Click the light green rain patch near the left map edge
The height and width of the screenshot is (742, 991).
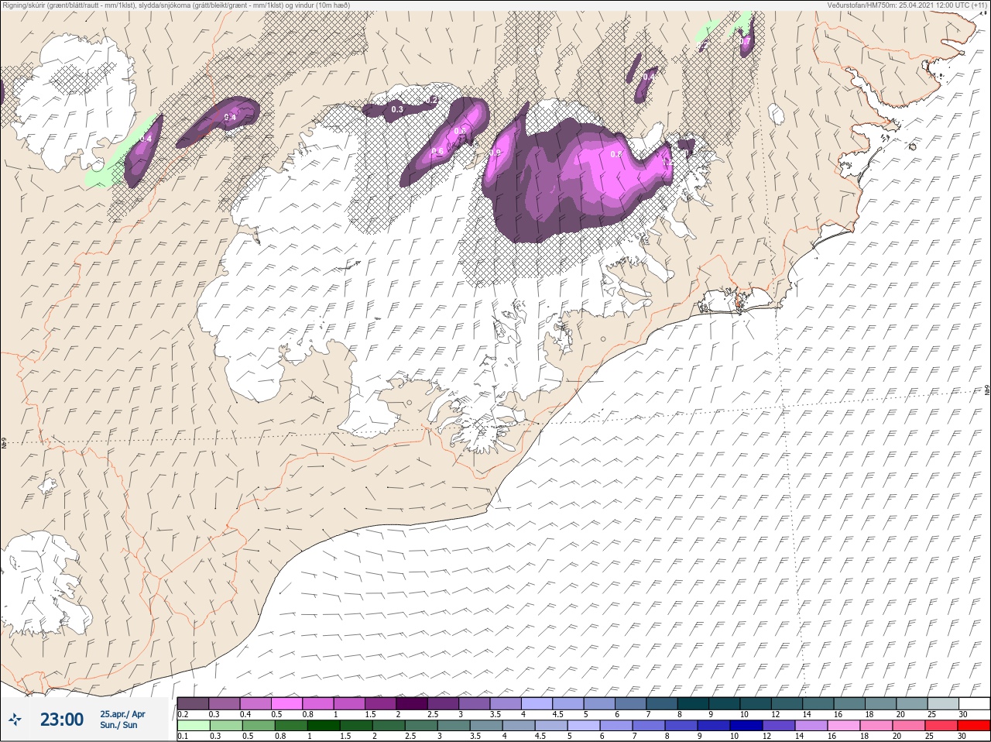click(108, 167)
